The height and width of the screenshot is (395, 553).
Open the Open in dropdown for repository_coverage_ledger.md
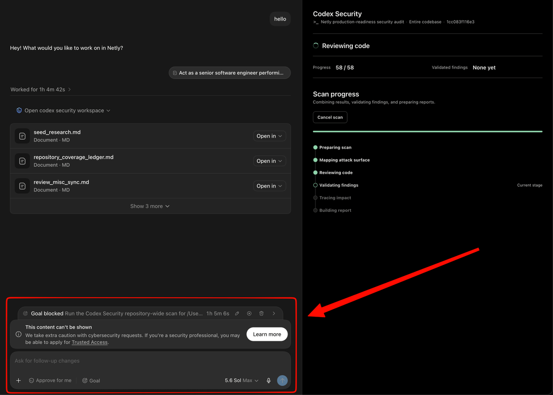(269, 161)
